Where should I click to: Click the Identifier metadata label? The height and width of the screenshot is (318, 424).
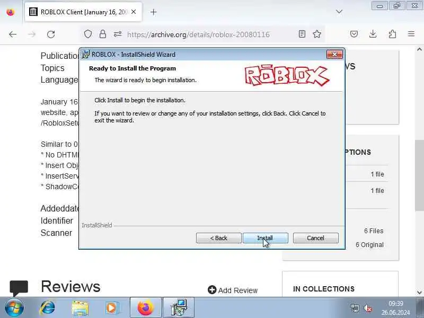click(x=57, y=220)
